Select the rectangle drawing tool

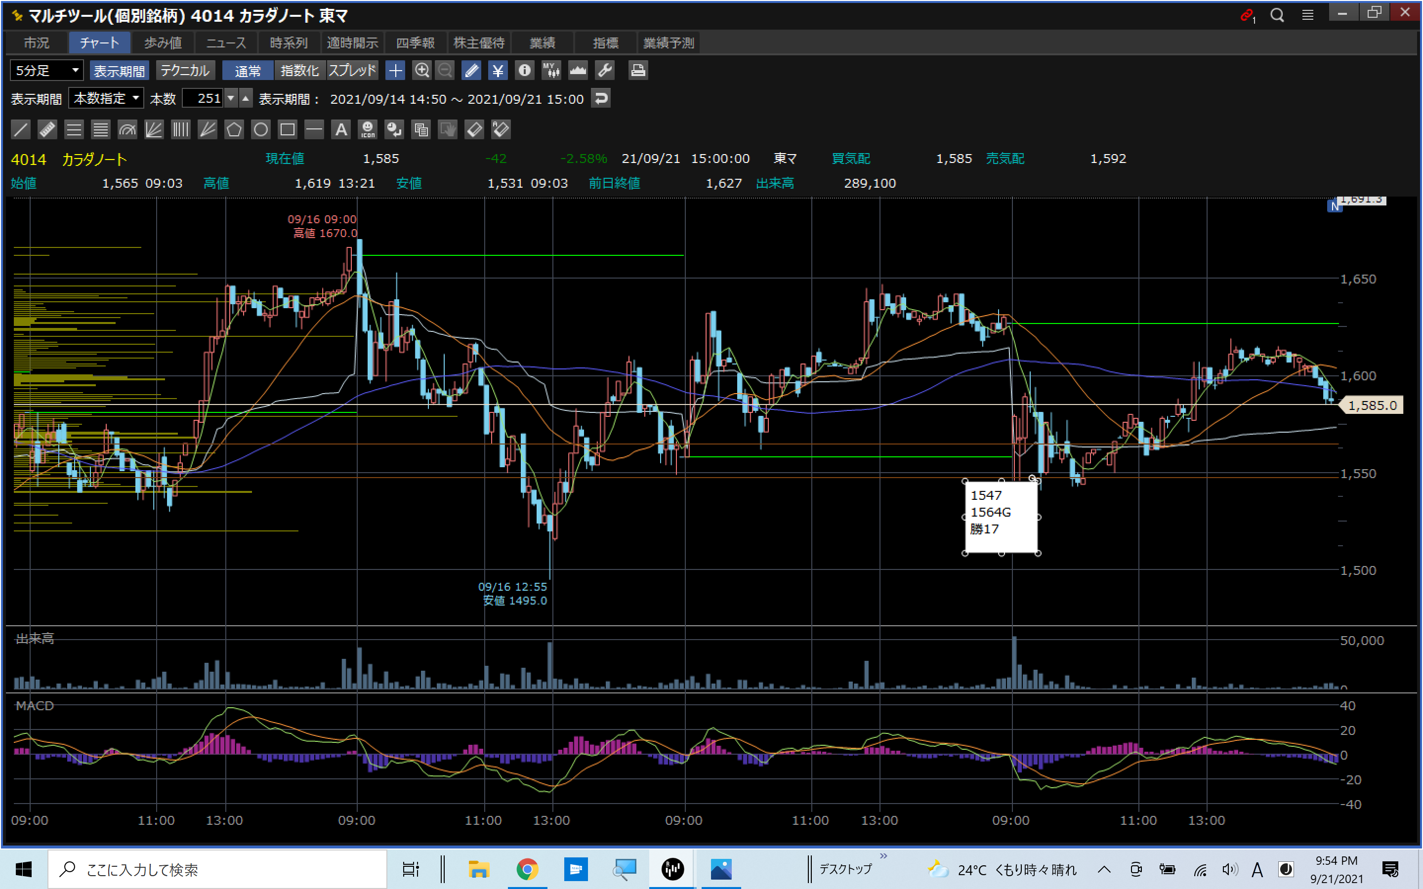[x=288, y=129]
